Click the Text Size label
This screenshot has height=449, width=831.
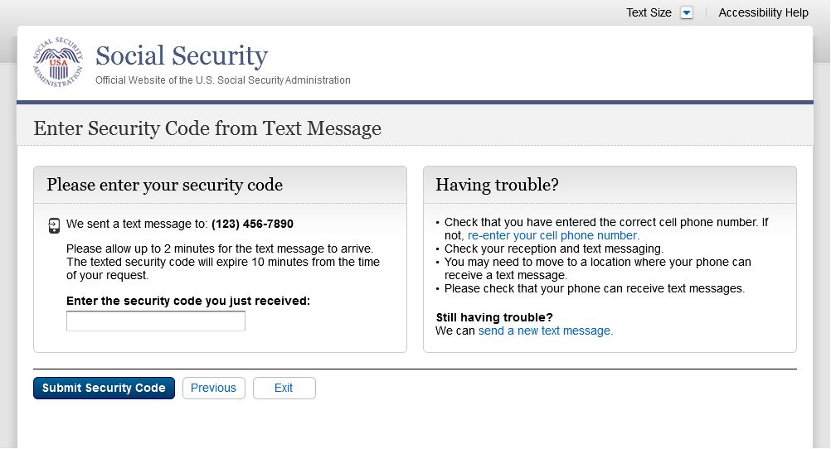649,12
